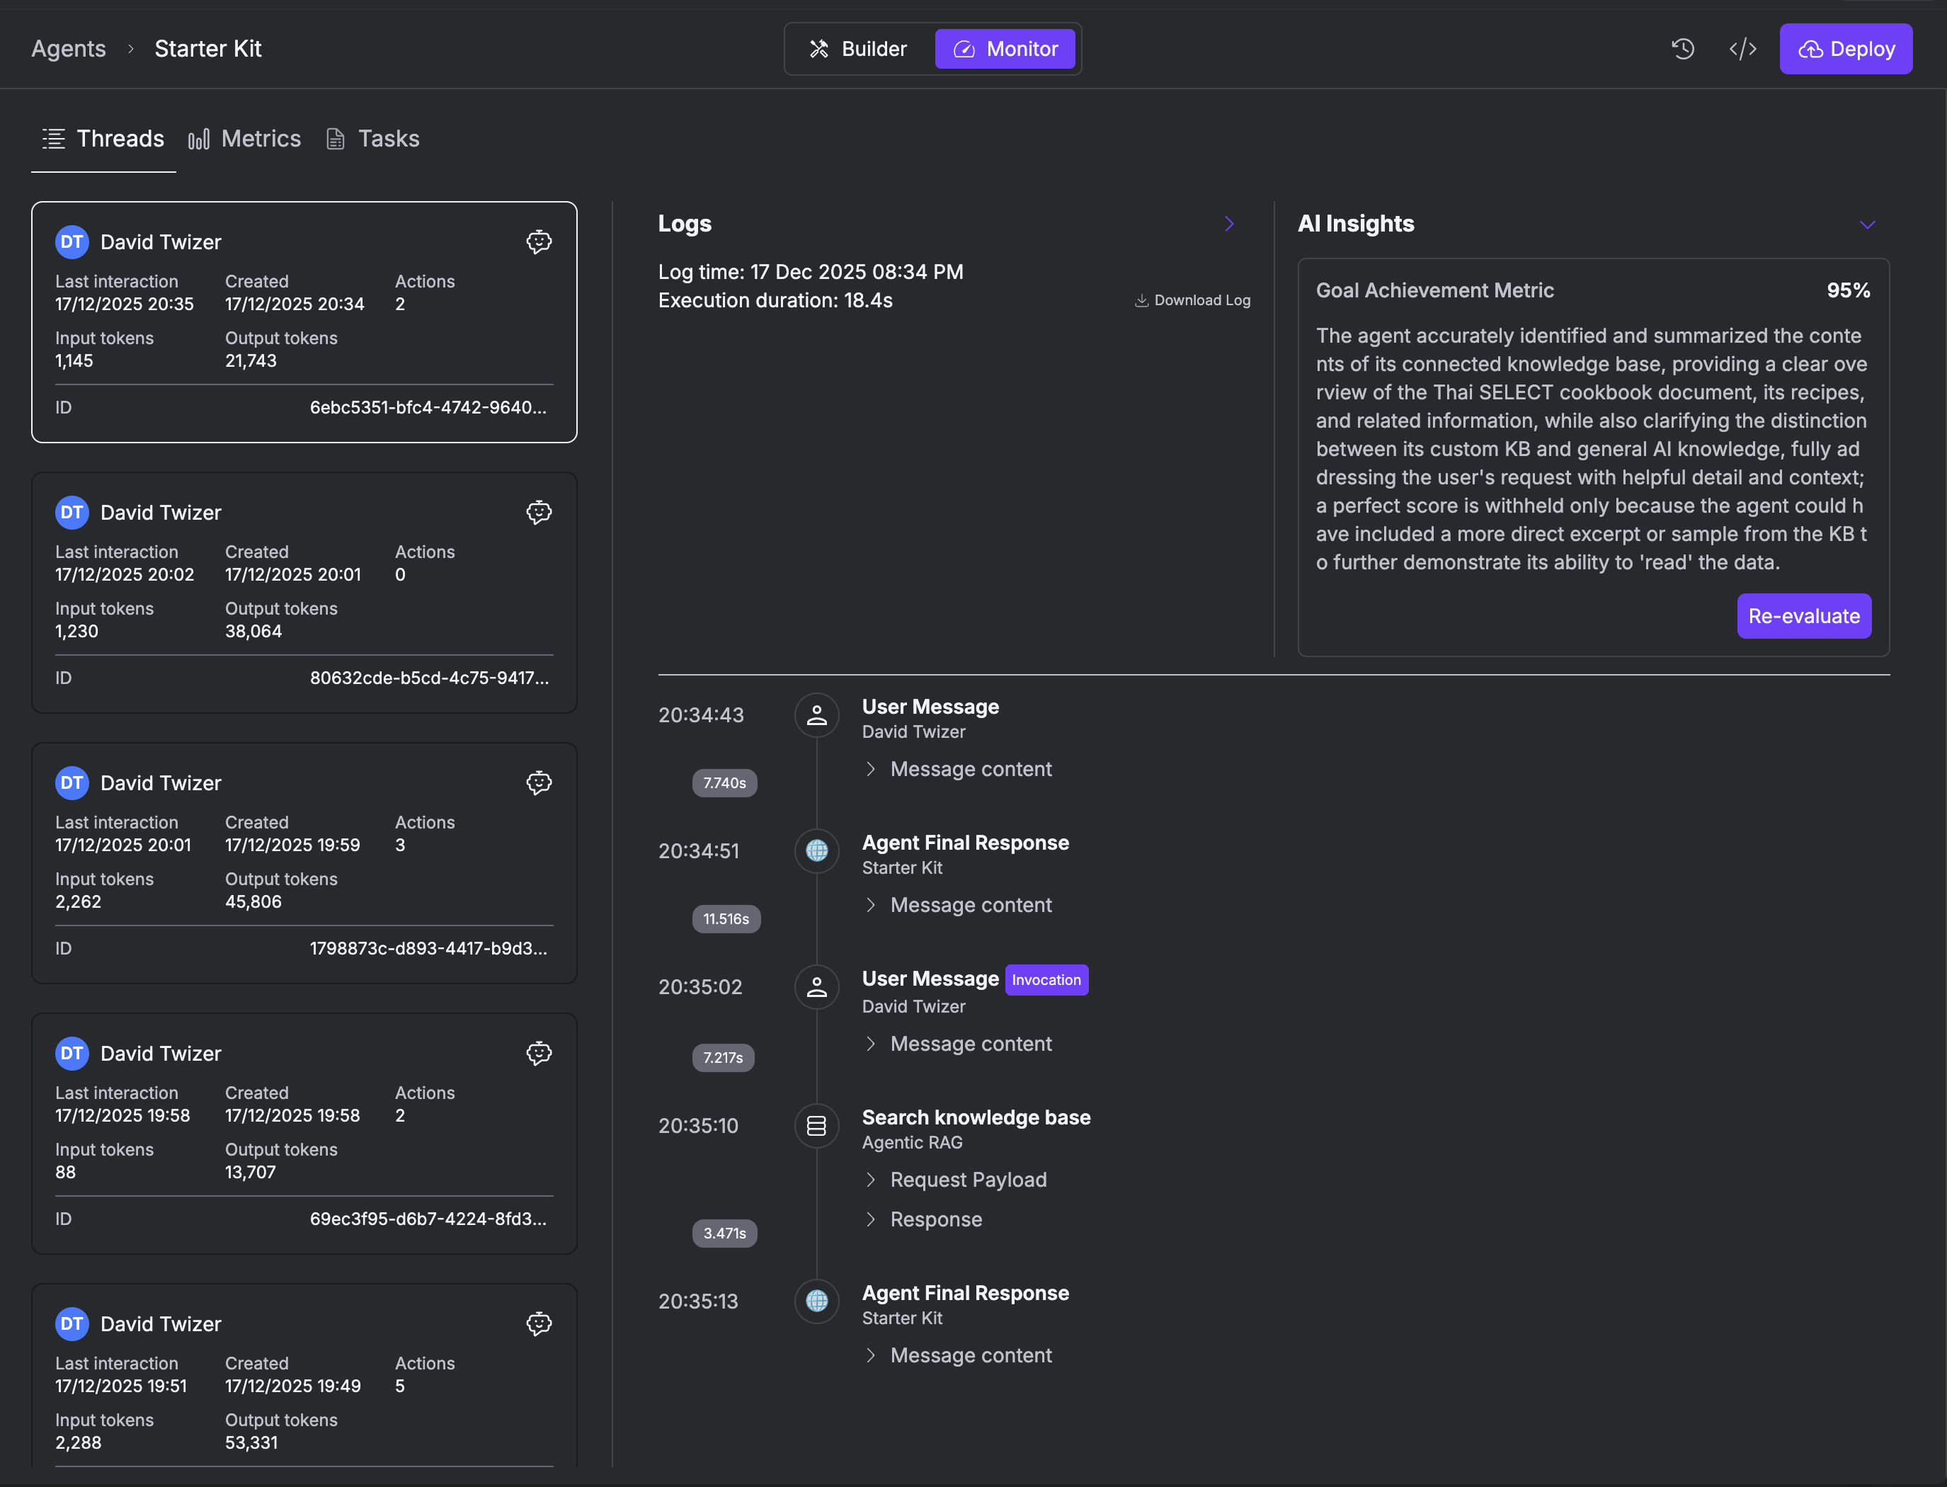The width and height of the screenshot is (1947, 1487).
Task: Click the document icon next to Tasks
Action: tap(336, 138)
